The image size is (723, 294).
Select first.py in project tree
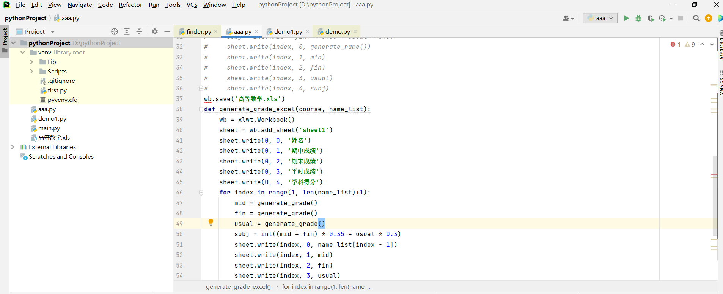point(57,90)
